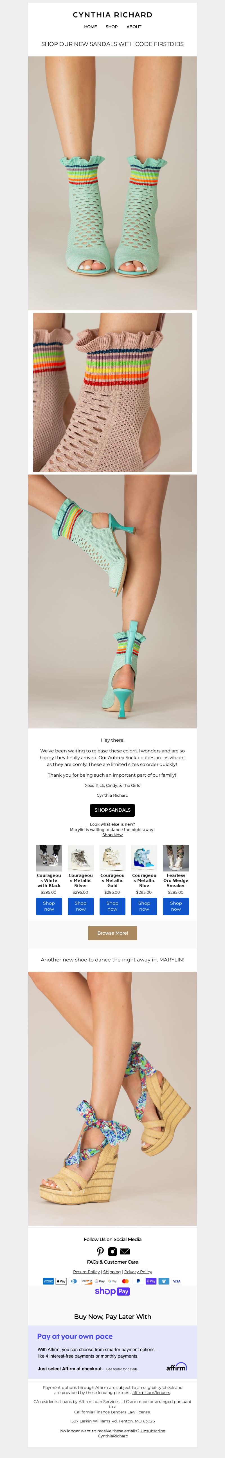Open the Pinterest social icon

[100, 1251]
